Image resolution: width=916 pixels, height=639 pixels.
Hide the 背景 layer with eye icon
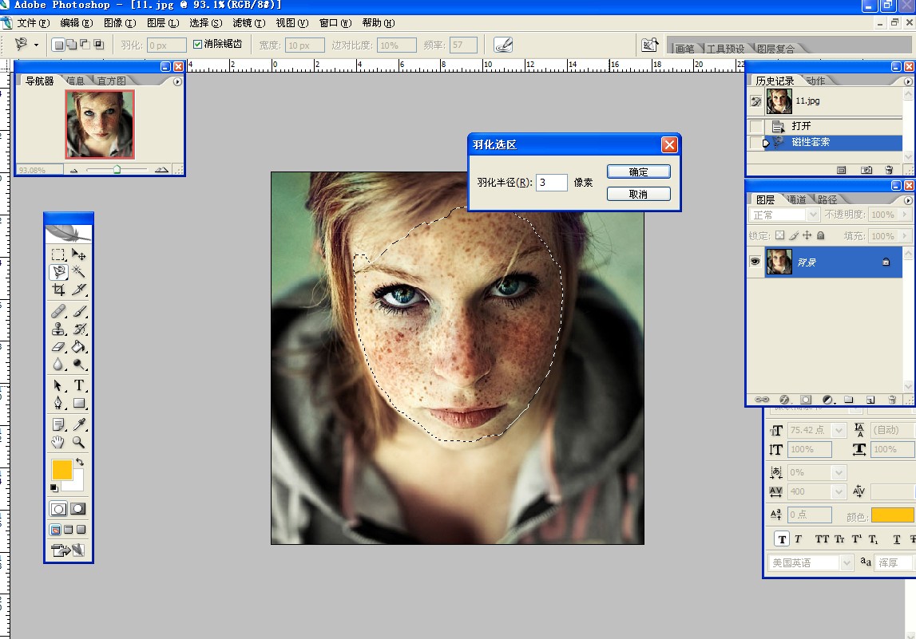pos(755,262)
